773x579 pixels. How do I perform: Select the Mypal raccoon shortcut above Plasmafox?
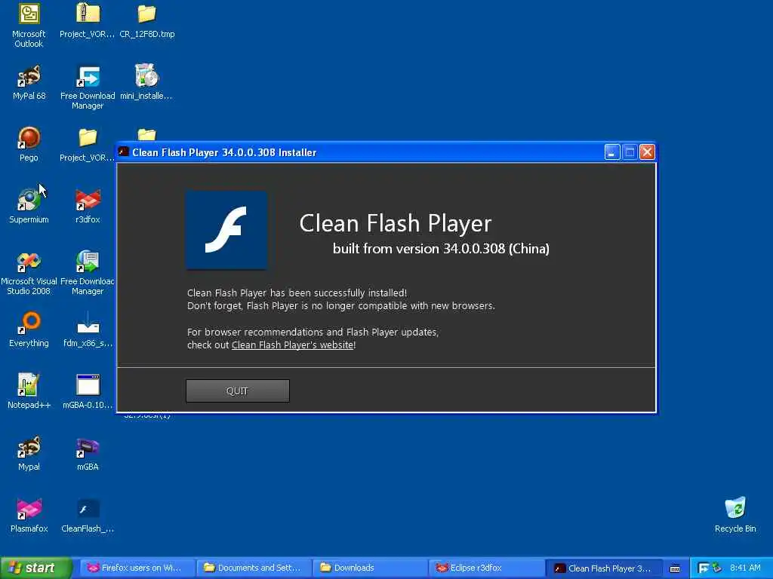[x=29, y=448]
